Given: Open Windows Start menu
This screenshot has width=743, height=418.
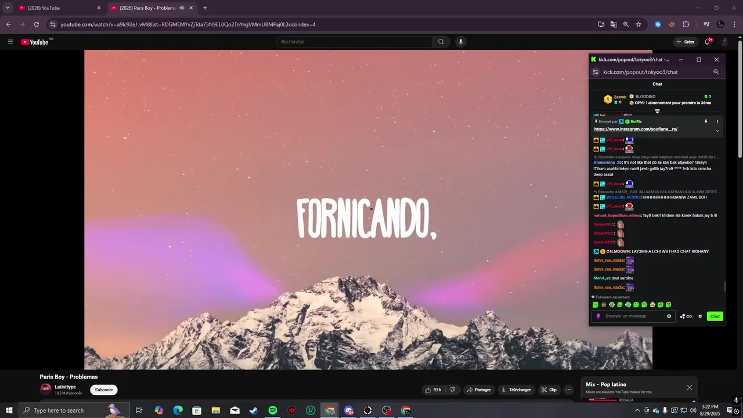Looking at the screenshot, I should click(9, 410).
